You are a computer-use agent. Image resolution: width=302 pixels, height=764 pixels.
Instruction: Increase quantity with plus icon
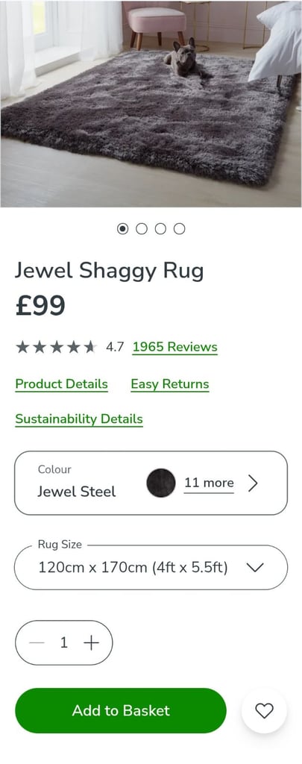tap(91, 643)
